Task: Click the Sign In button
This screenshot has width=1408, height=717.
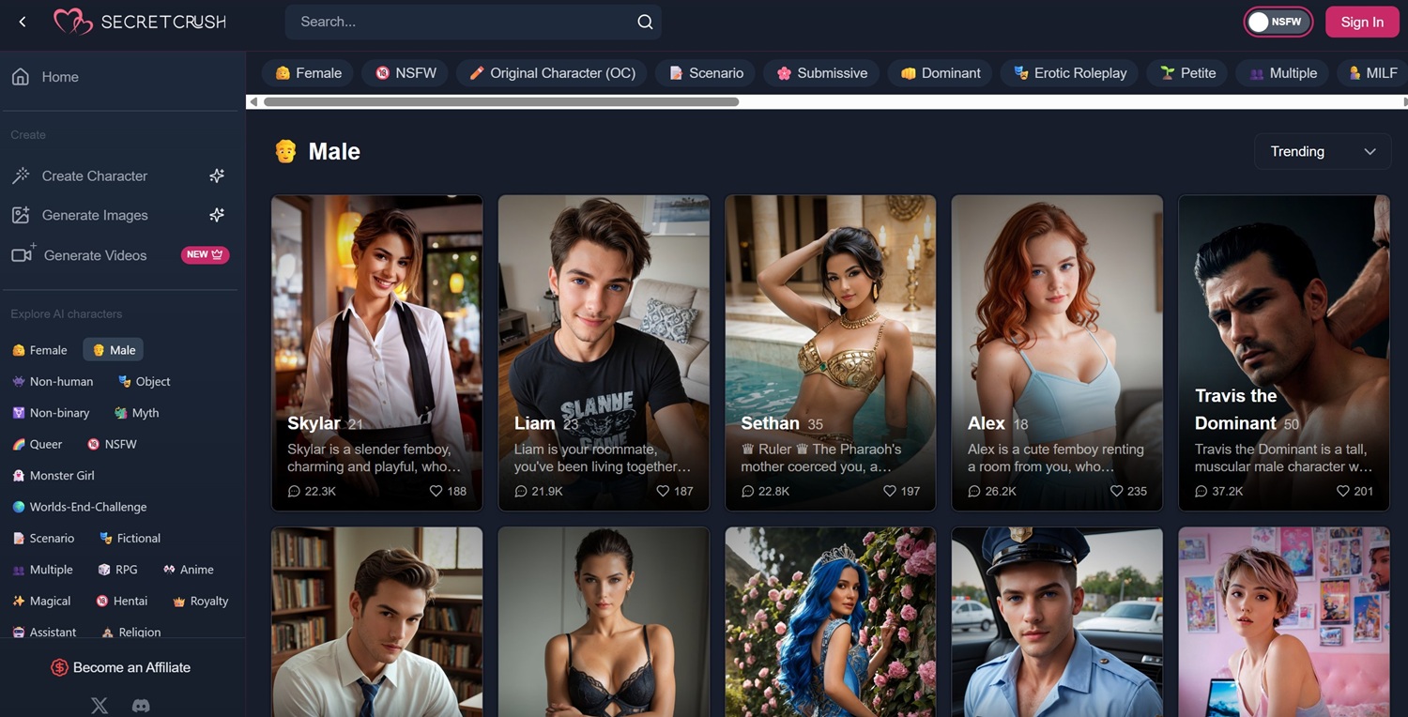Action: click(x=1361, y=22)
